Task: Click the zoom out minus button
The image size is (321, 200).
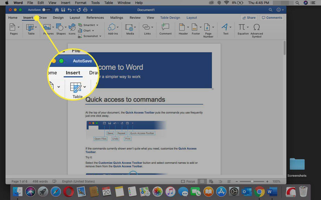Action: [x=236, y=181]
